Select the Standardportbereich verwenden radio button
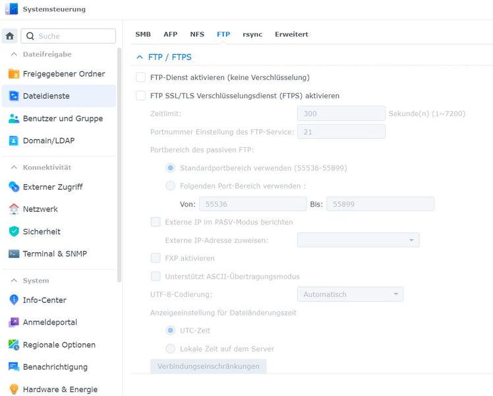493x396 pixels. click(171, 168)
